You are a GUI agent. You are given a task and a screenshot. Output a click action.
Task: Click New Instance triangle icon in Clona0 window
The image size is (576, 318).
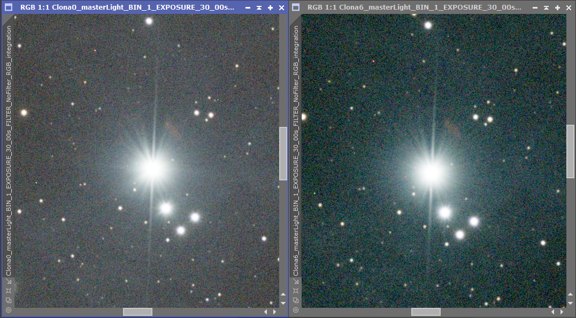tap(9, 281)
